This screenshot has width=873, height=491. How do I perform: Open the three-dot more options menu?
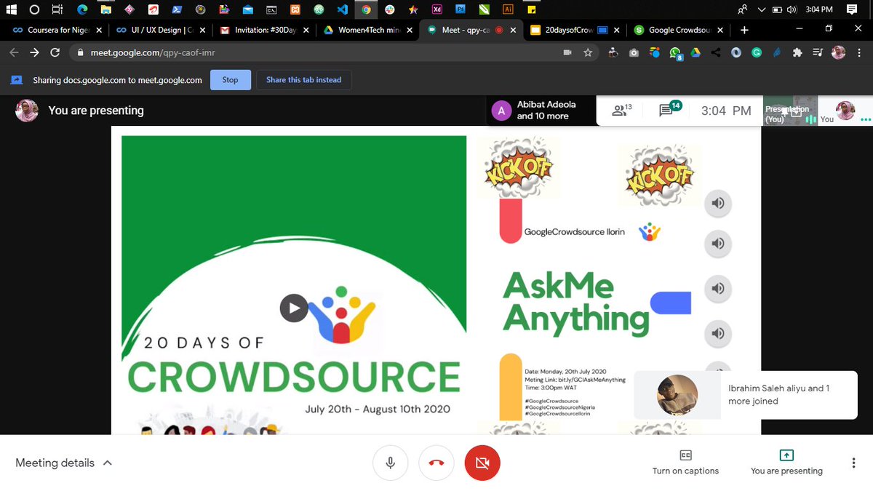[853, 463]
